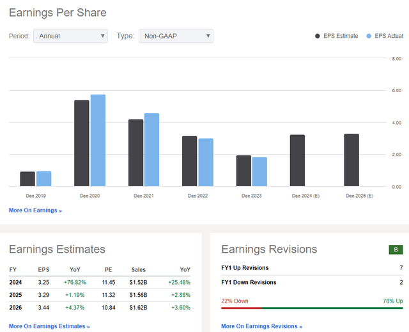
Task: Click the 3.25 EPS value
Action: 43,282
